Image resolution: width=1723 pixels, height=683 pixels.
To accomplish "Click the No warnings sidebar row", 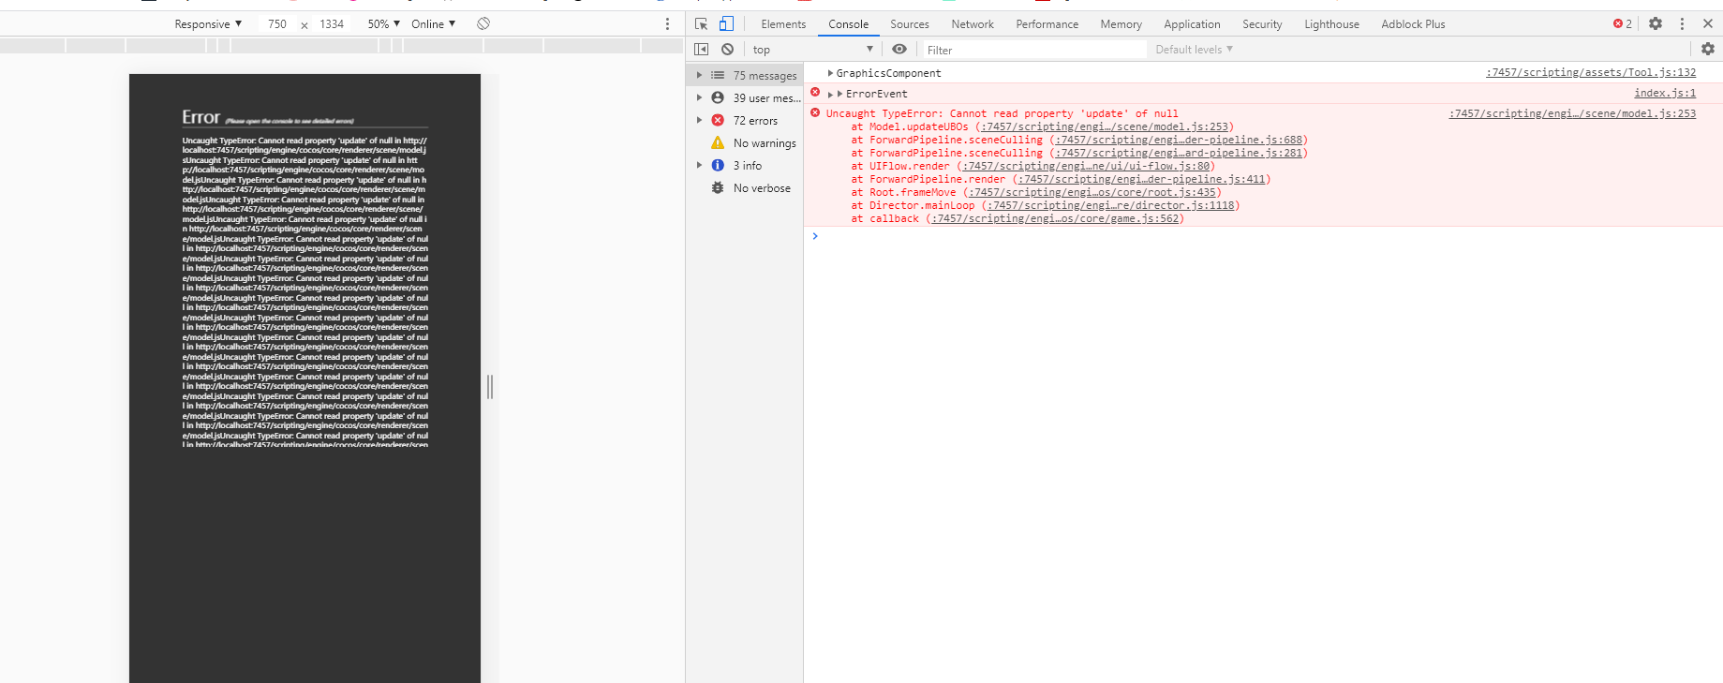I will tap(746, 142).
